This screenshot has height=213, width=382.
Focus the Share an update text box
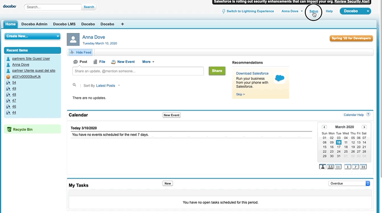pos(138,71)
